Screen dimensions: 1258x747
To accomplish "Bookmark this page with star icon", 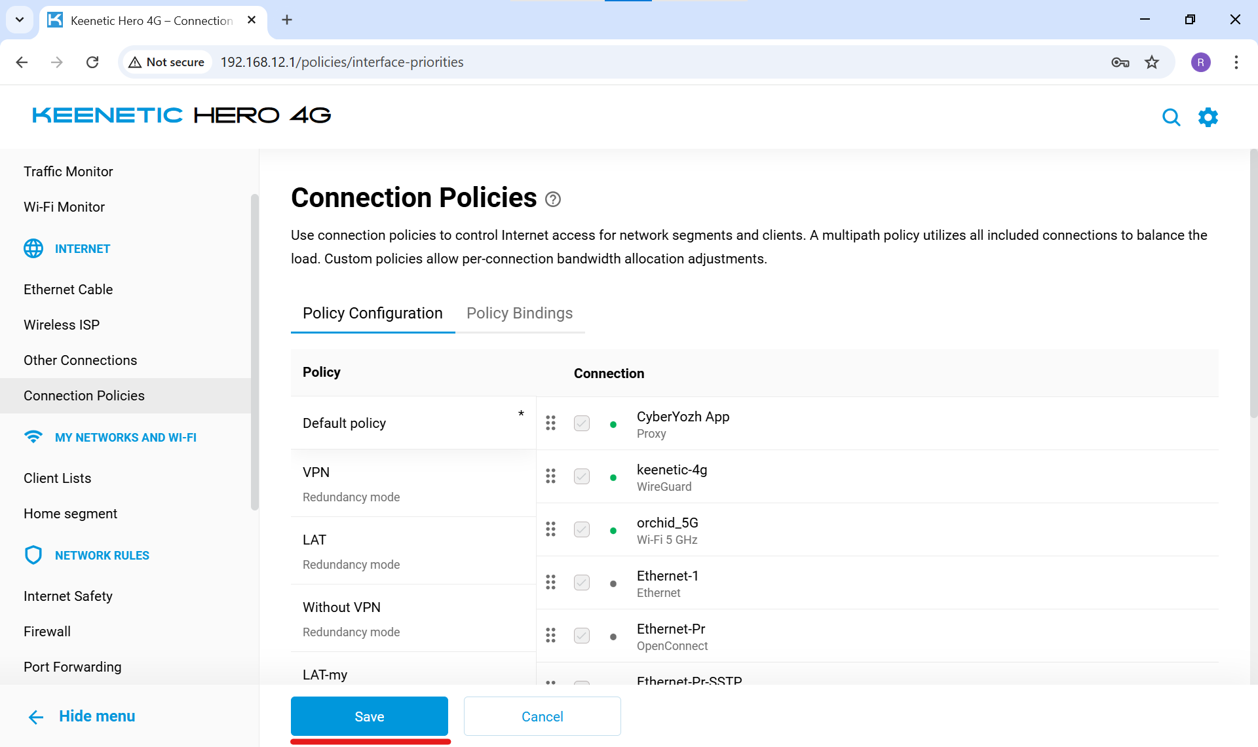I will click(x=1152, y=62).
